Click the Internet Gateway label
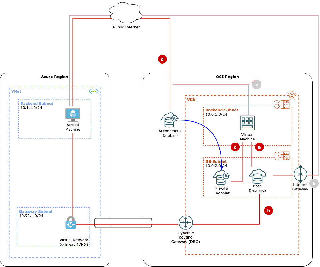The height and width of the screenshot is (267, 320). coord(300,187)
